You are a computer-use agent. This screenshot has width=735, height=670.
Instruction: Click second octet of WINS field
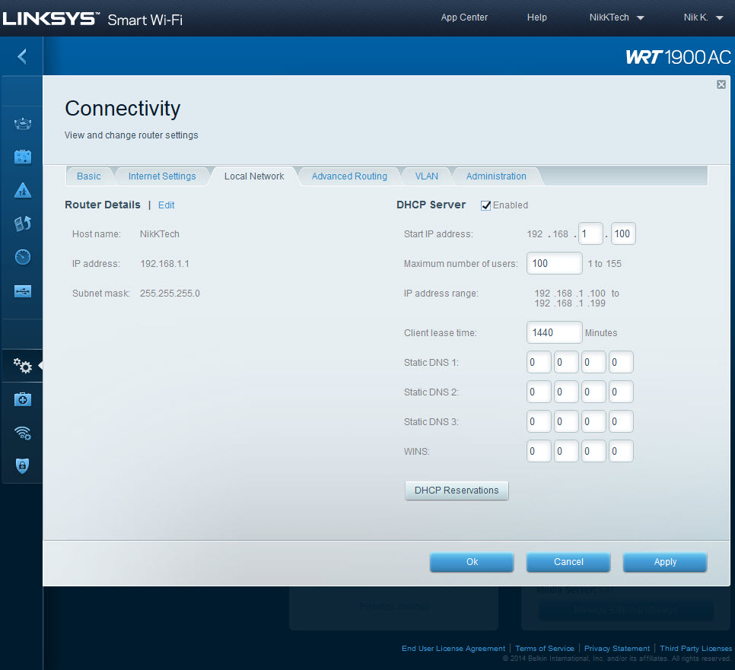coord(566,451)
